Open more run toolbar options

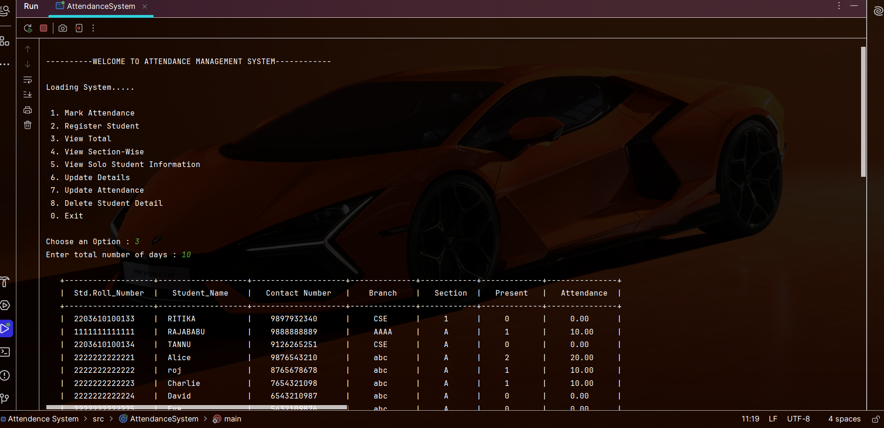pos(93,28)
